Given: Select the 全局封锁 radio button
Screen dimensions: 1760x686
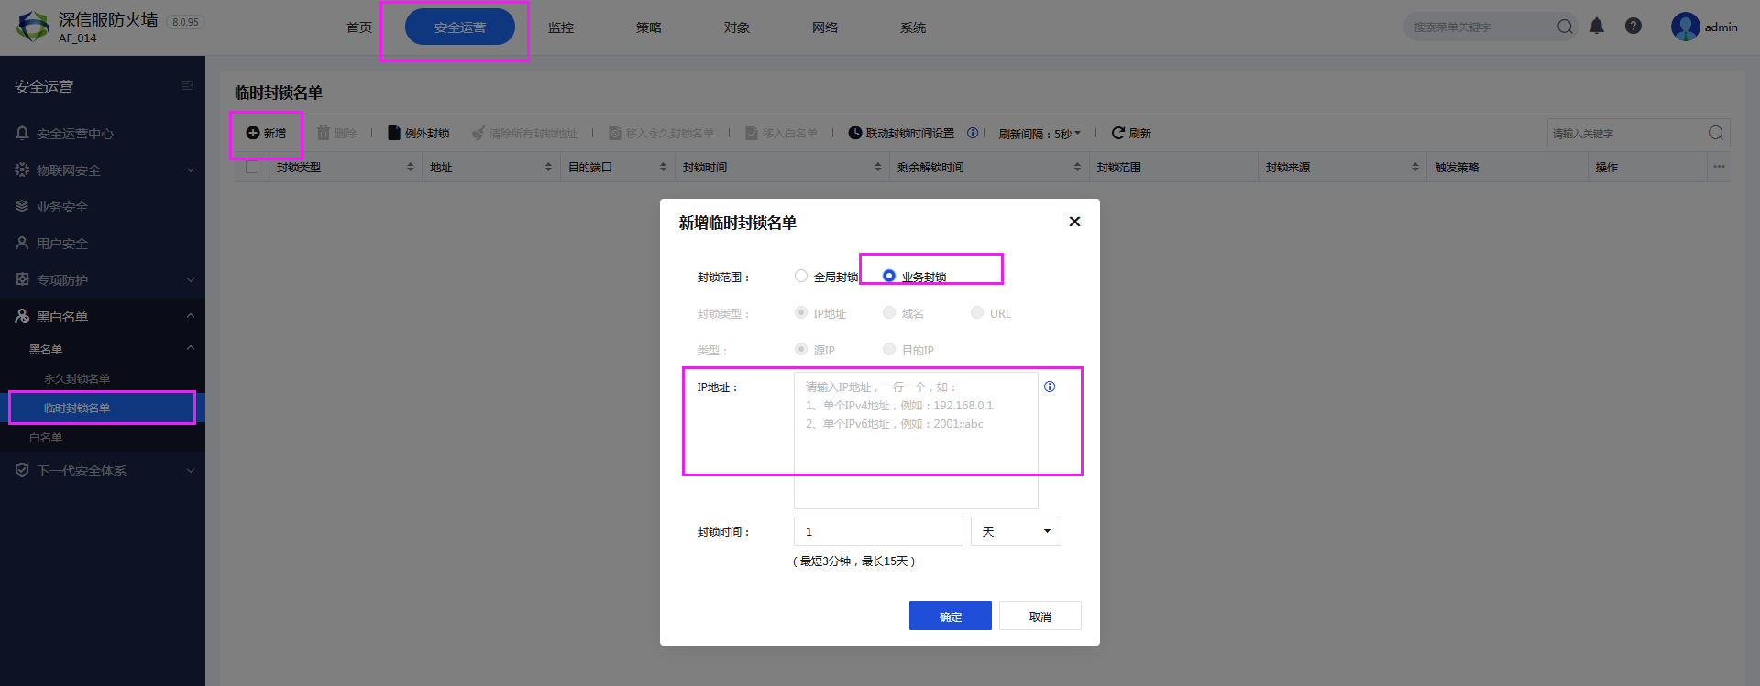Looking at the screenshot, I should click(x=801, y=276).
